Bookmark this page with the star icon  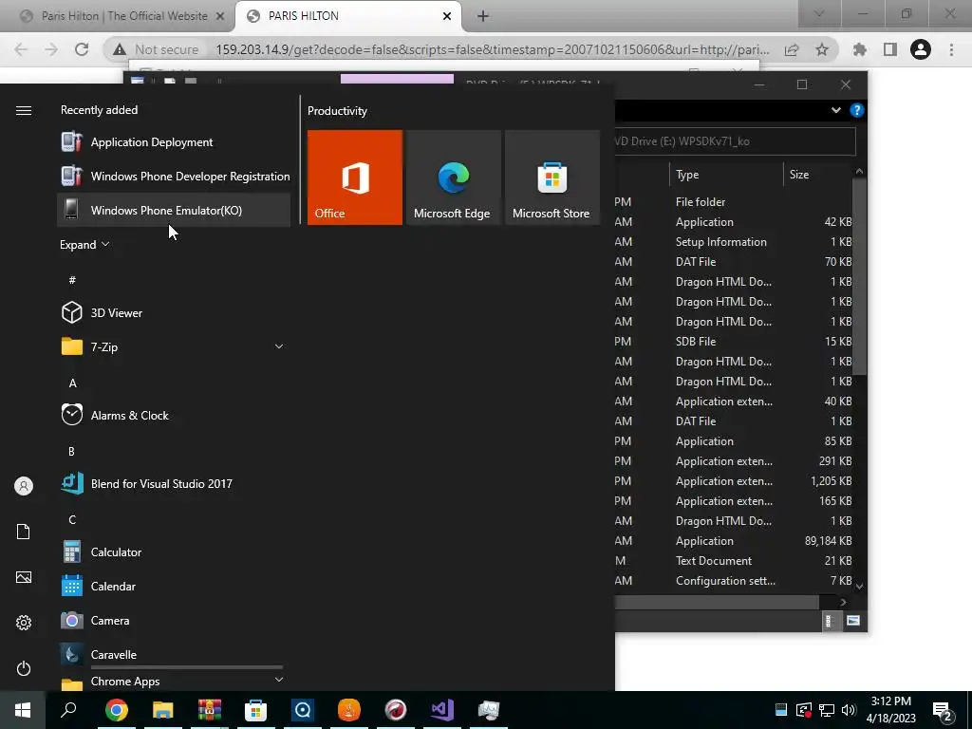pos(822,49)
